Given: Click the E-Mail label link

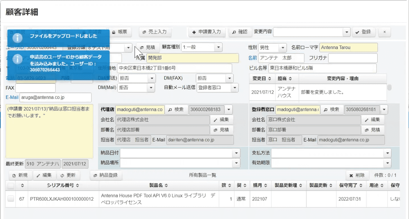Looking at the screenshot, I should pyautogui.click(x=12, y=97).
